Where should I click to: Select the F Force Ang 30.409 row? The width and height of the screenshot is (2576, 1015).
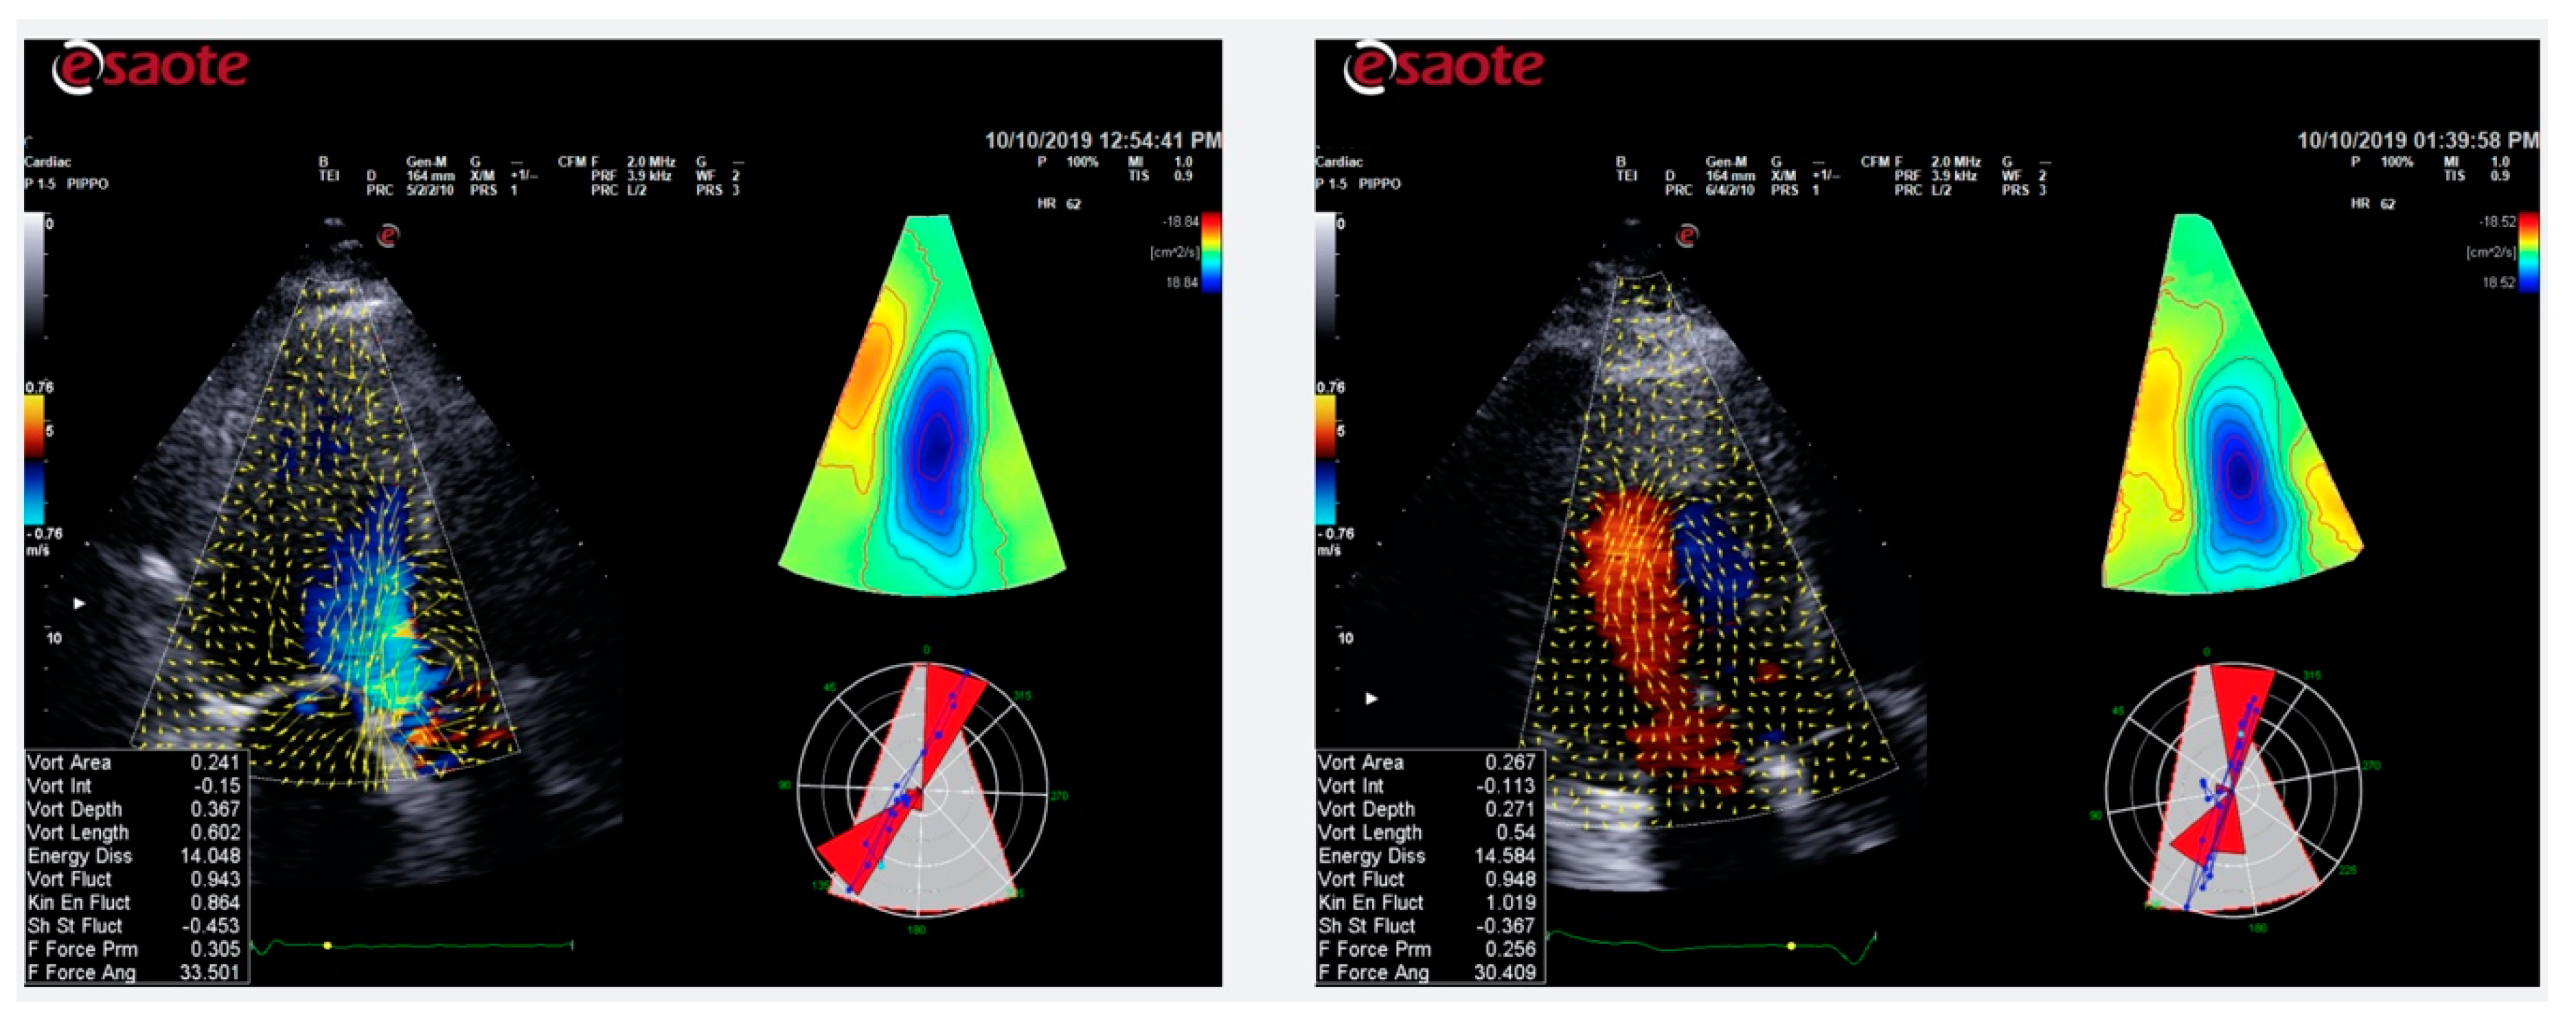click(x=1427, y=972)
